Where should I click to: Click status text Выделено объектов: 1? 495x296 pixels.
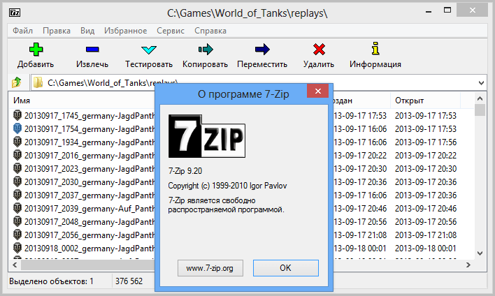pyautogui.click(x=52, y=281)
